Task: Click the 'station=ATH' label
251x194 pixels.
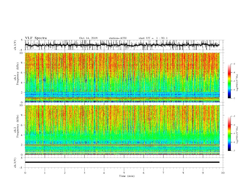Action: pyautogui.click(x=118, y=38)
